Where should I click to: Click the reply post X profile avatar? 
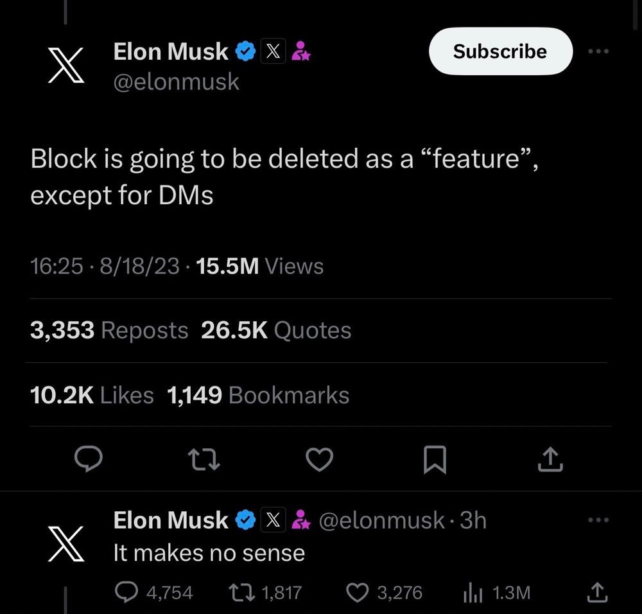tap(67, 543)
